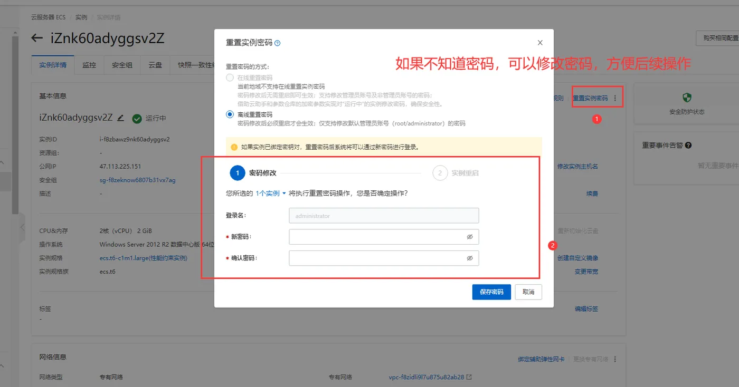Click the 更换专有网络 link
Viewport: 739px width, 387px height.
click(x=591, y=360)
